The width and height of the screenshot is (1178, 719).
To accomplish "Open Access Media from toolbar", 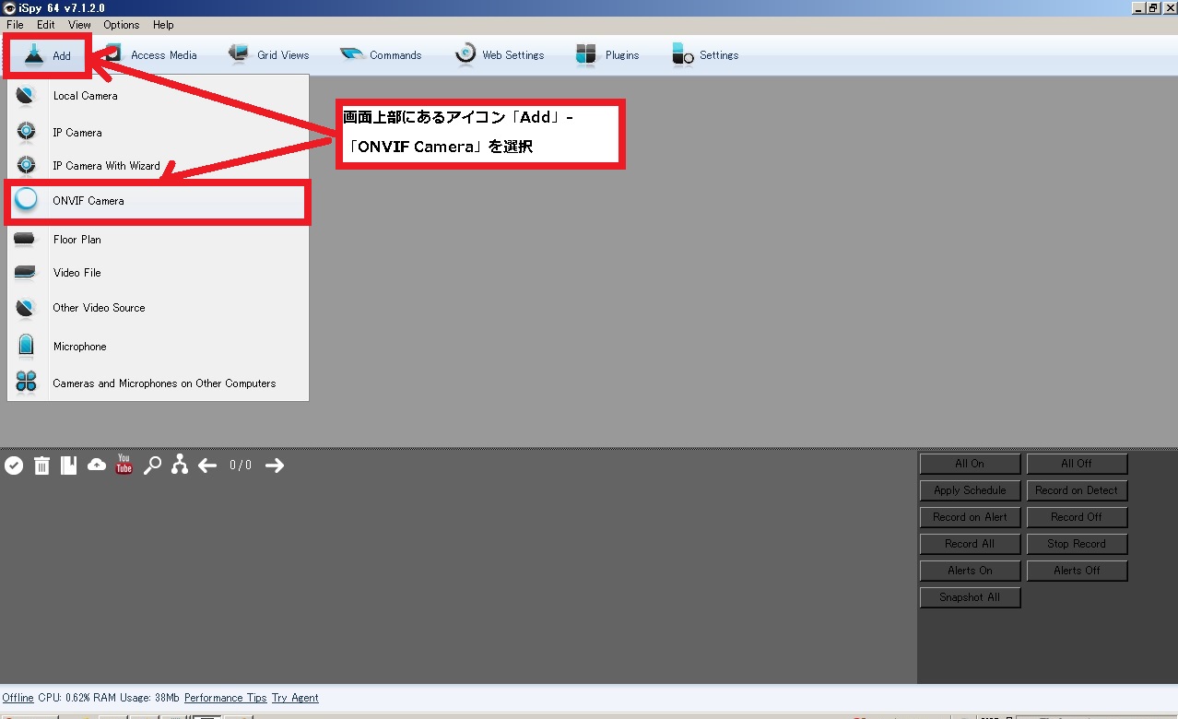I will pyautogui.click(x=151, y=55).
